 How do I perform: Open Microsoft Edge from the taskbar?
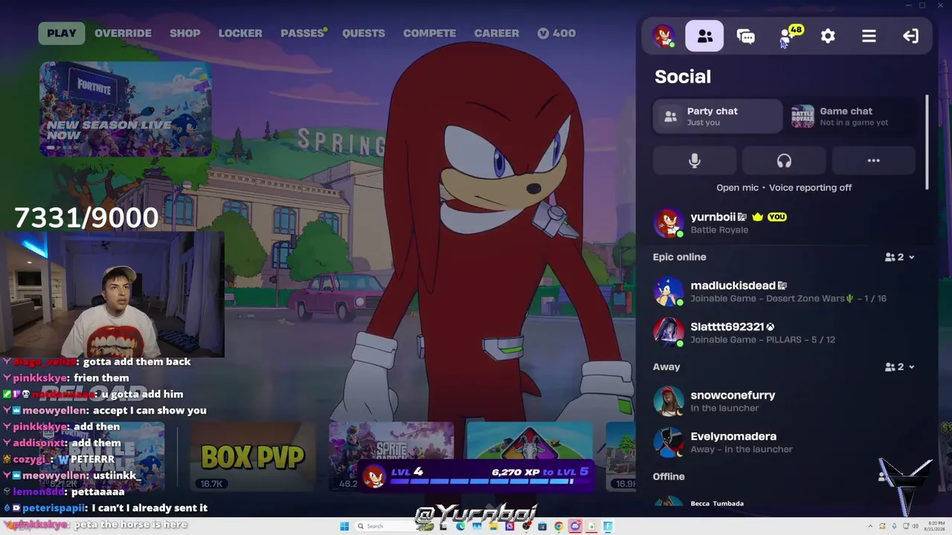pos(461,527)
